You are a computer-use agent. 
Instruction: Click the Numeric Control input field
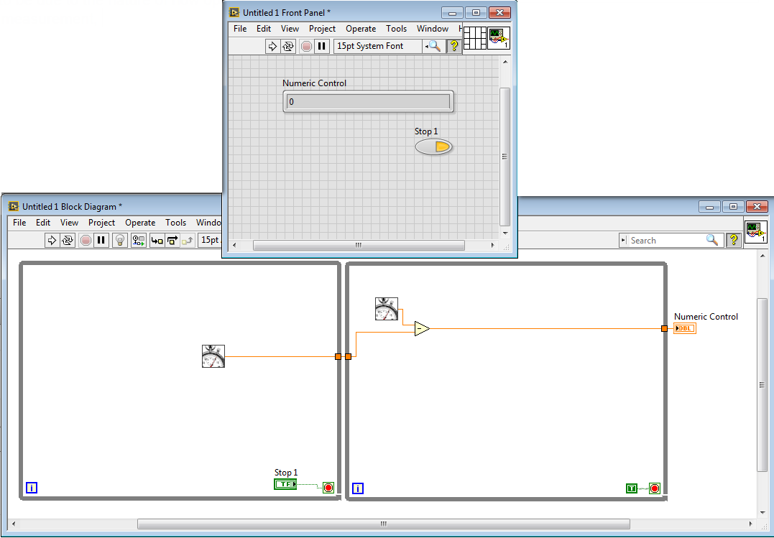tap(368, 102)
